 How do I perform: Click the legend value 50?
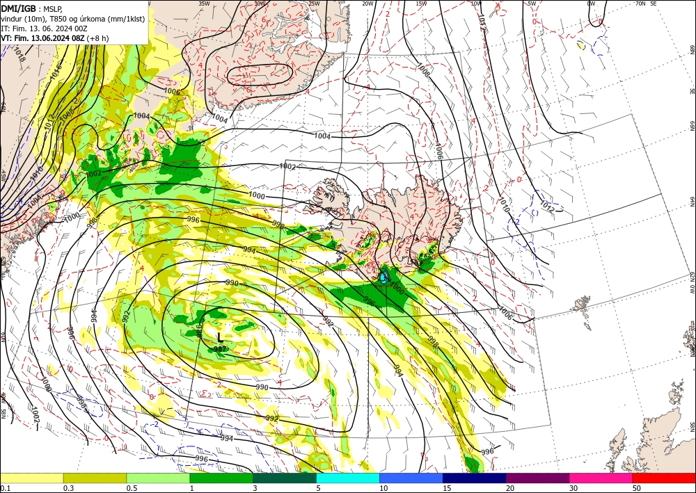tap(637, 488)
